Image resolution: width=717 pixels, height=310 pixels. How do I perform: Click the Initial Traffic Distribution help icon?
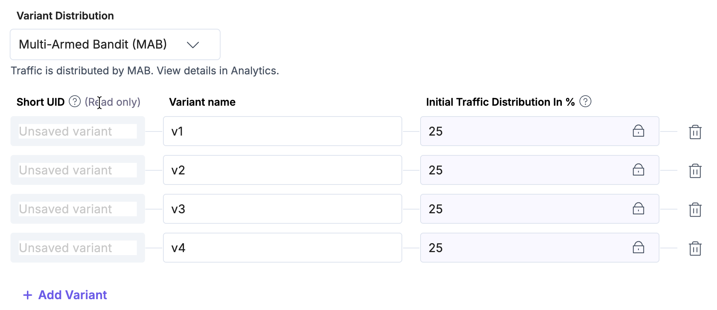coord(585,102)
